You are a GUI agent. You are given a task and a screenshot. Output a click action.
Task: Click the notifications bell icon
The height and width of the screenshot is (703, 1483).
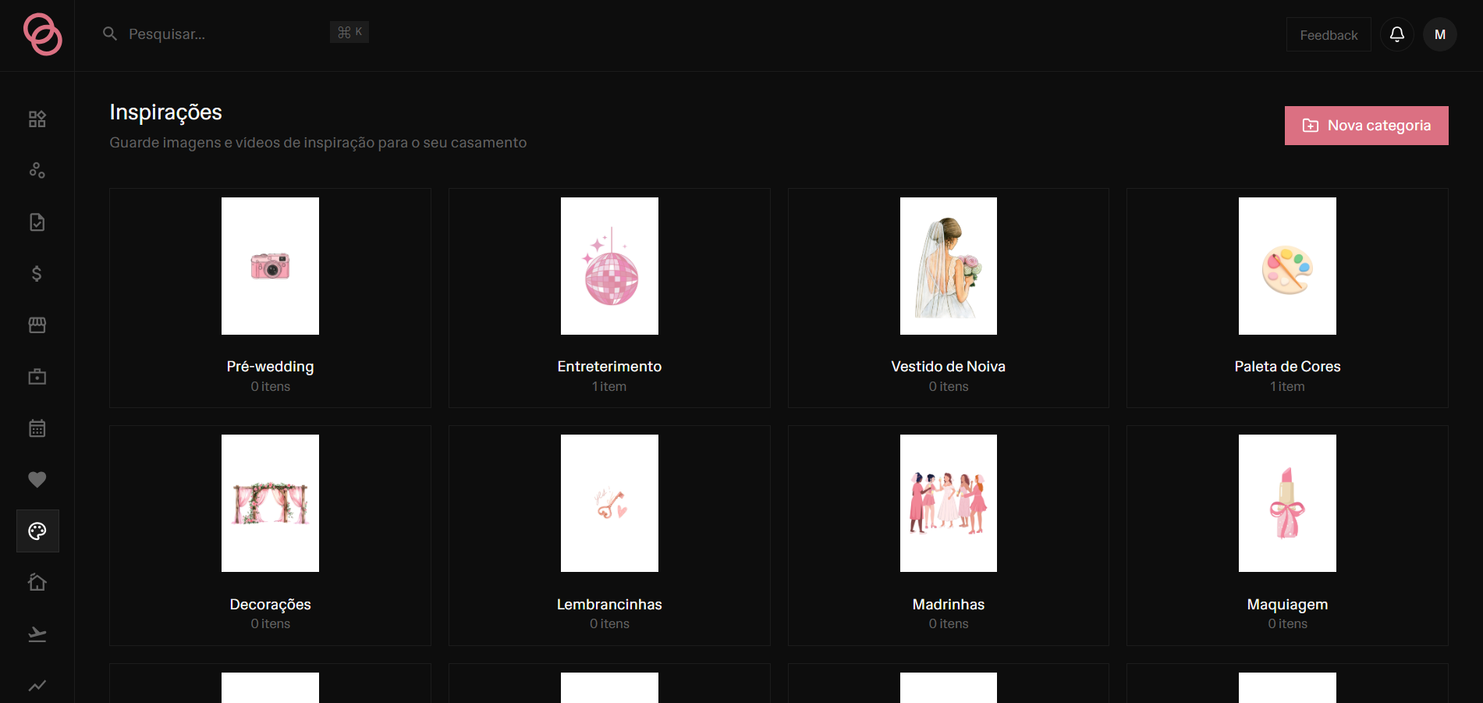(1397, 34)
